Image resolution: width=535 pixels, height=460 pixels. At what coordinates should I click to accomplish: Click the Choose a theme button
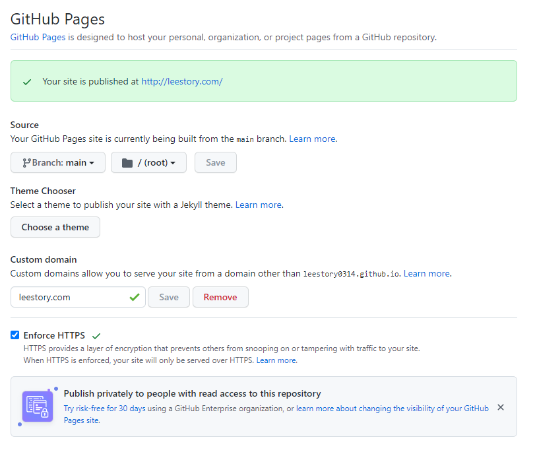click(55, 227)
